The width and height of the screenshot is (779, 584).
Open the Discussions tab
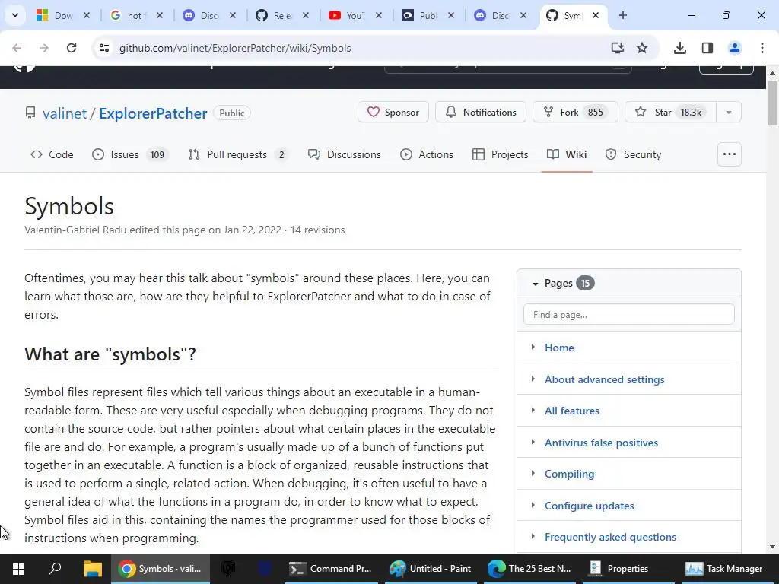click(x=345, y=154)
